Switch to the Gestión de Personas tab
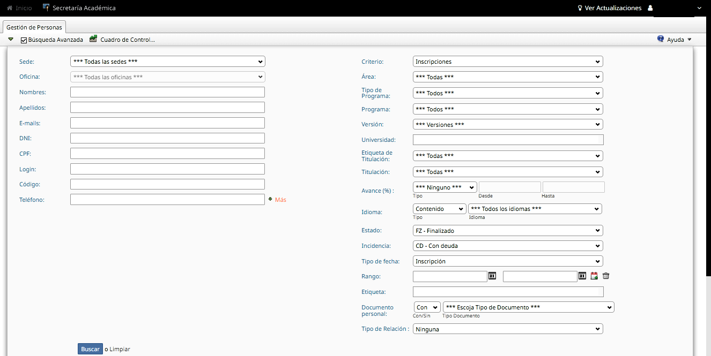Screen dimensions: 711x356 pyautogui.click(x=34, y=27)
